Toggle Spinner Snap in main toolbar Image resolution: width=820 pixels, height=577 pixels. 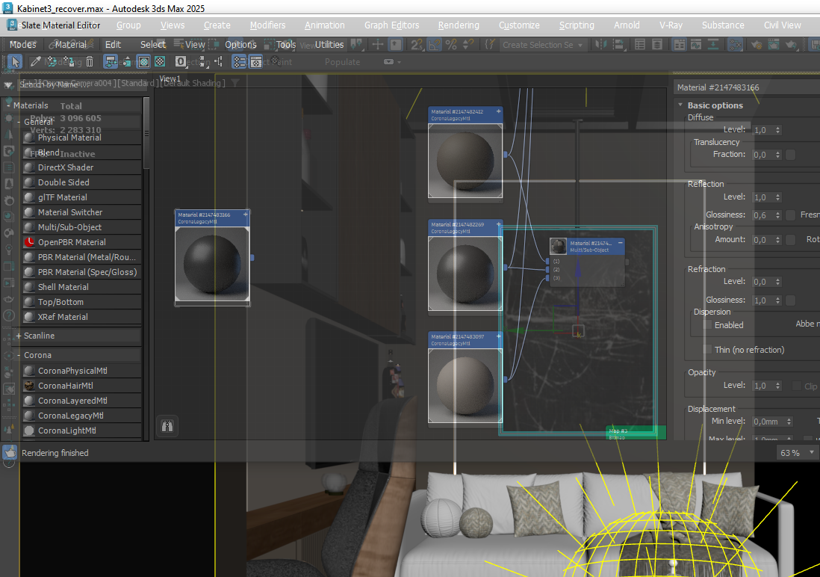tap(468, 45)
